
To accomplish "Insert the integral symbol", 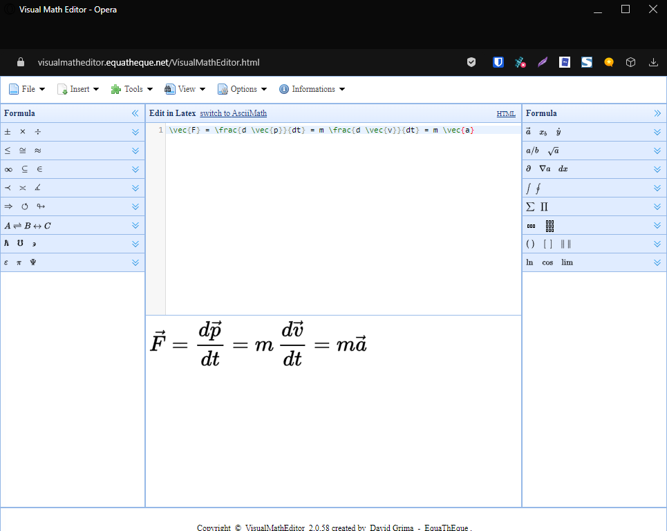I will pyautogui.click(x=528, y=188).
